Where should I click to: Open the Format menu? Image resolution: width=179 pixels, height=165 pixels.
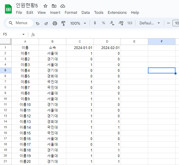[x=71, y=12]
